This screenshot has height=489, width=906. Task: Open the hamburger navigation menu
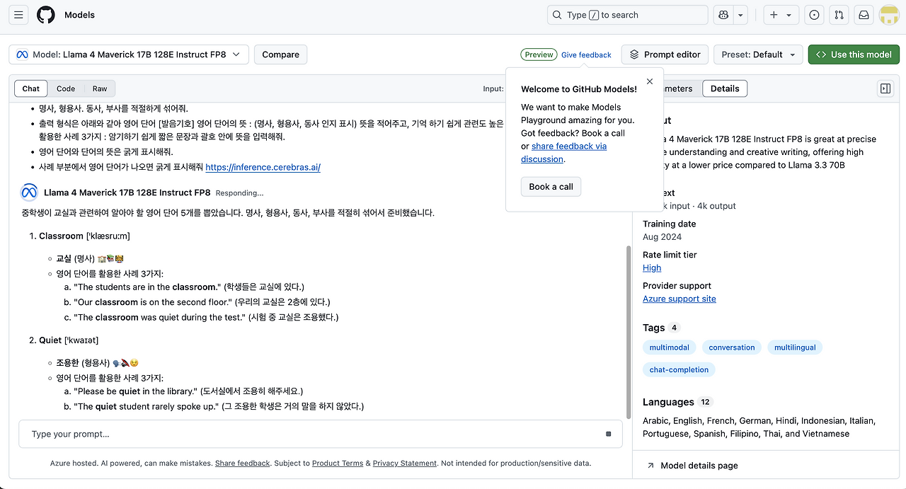[x=18, y=15]
